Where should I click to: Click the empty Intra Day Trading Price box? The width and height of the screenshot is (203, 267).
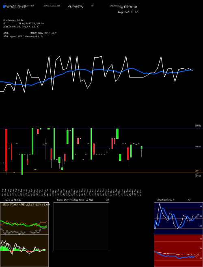pyautogui.click(x=81, y=227)
